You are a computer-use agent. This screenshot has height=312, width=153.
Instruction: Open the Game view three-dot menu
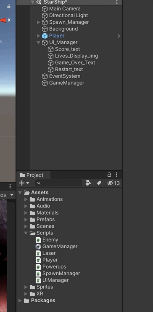point(10,186)
